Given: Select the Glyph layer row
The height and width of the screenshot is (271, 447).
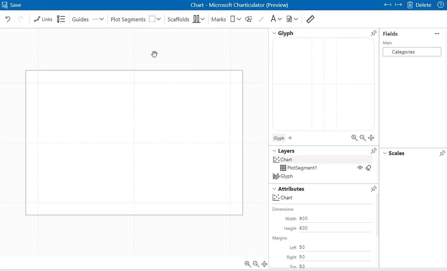Looking at the screenshot, I should tap(322, 176).
